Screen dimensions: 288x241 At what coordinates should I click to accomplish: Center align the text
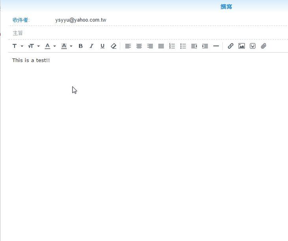(x=139, y=46)
